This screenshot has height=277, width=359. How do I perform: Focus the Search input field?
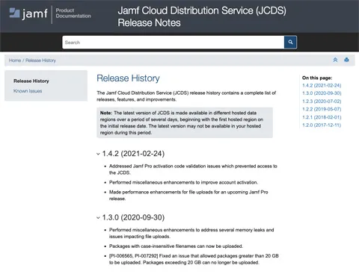pyautogui.click(x=174, y=43)
